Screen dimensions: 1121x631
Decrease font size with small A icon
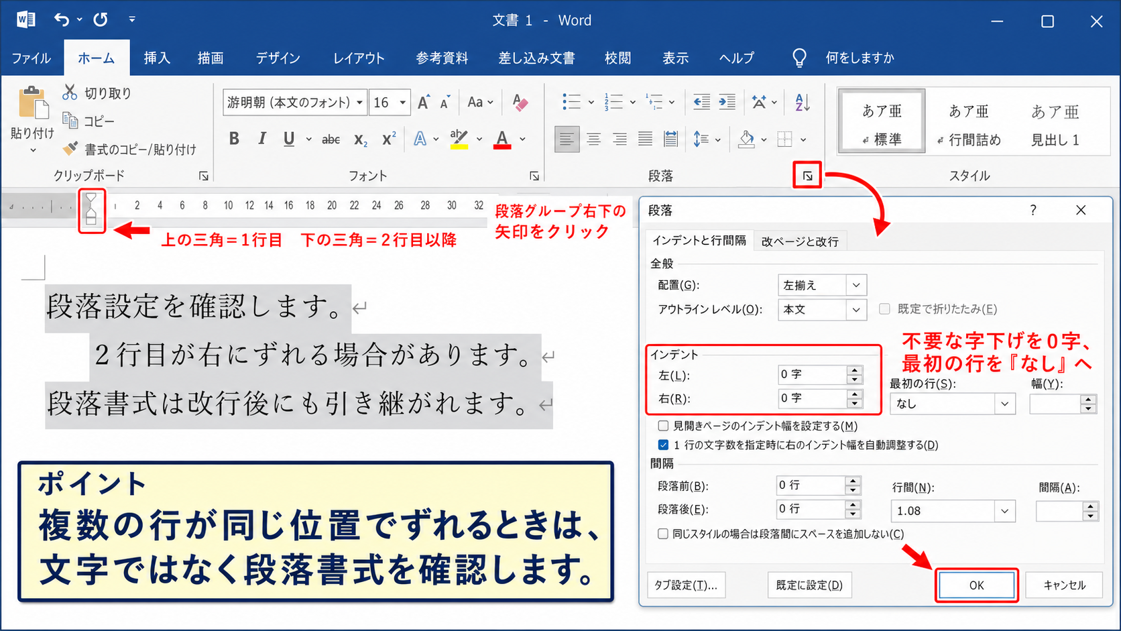[x=445, y=103]
